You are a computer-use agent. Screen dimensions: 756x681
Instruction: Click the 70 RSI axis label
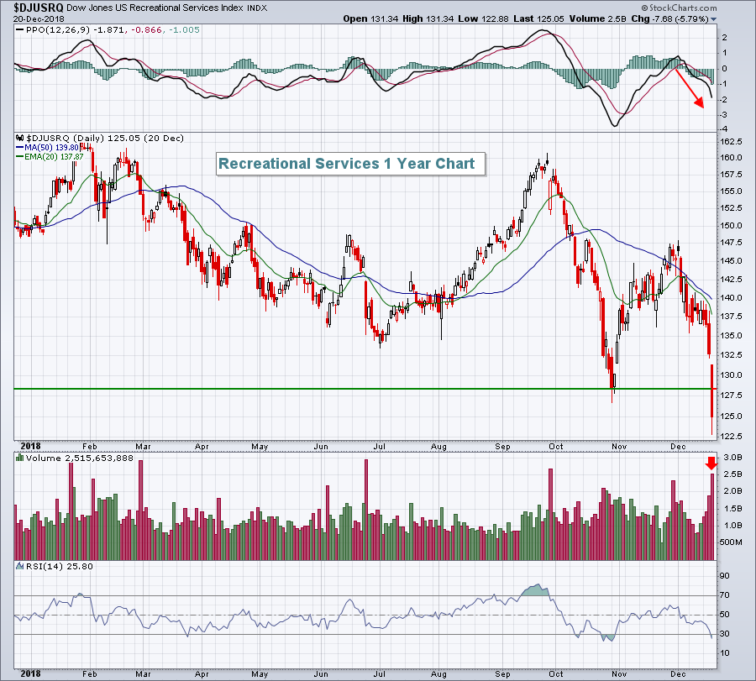click(x=725, y=595)
